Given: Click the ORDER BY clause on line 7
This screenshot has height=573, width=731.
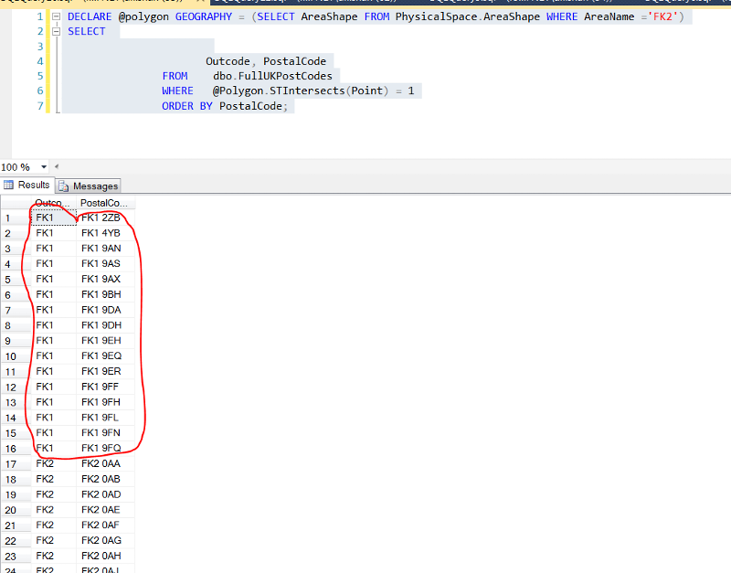Looking at the screenshot, I should pyautogui.click(x=187, y=105).
